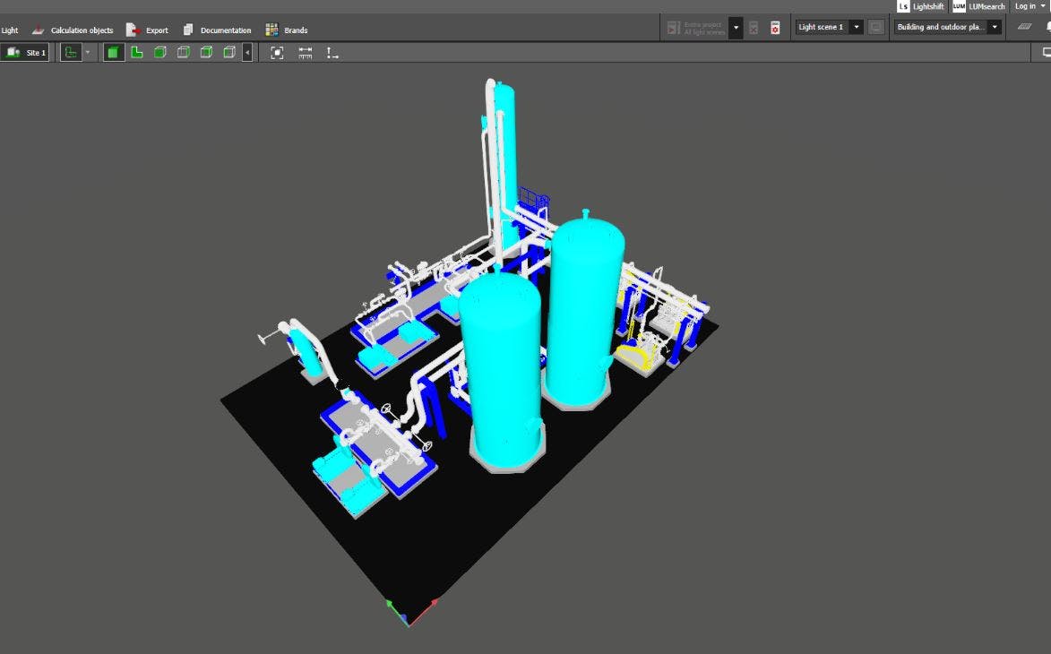
Task: Toggle the third green cube view
Action: (159, 53)
